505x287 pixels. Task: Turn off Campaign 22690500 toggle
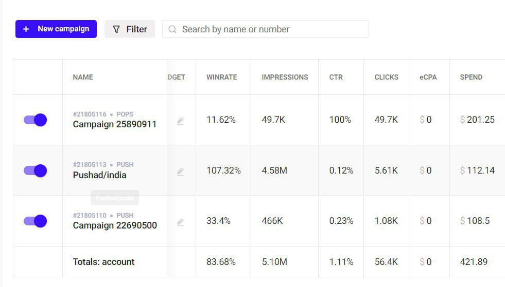(35, 221)
